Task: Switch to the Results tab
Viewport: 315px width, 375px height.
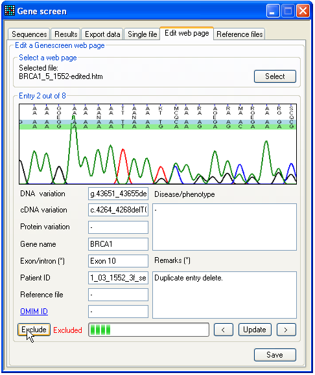Action: [x=66, y=34]
